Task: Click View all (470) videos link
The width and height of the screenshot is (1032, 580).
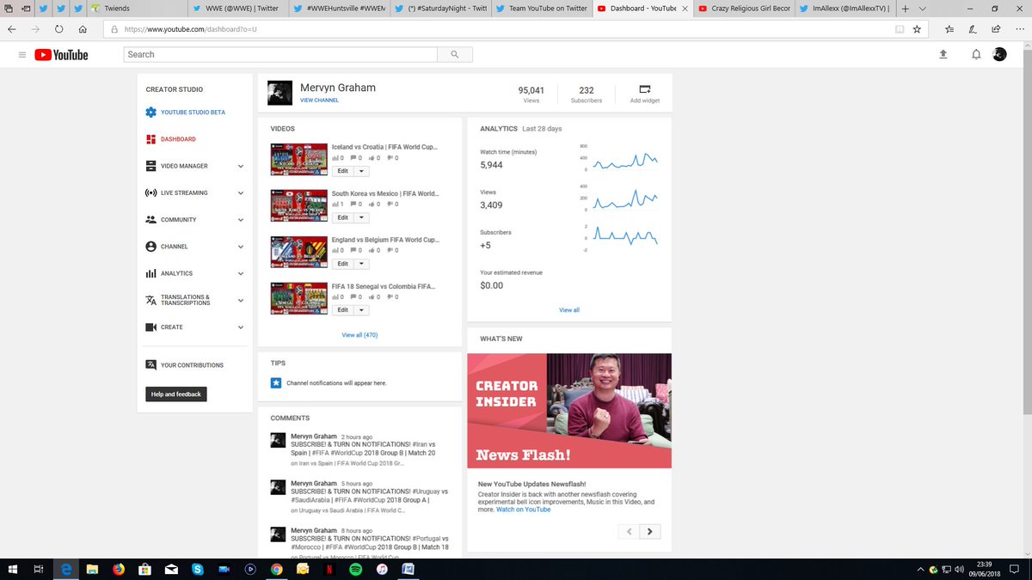Action: point(359,335)
